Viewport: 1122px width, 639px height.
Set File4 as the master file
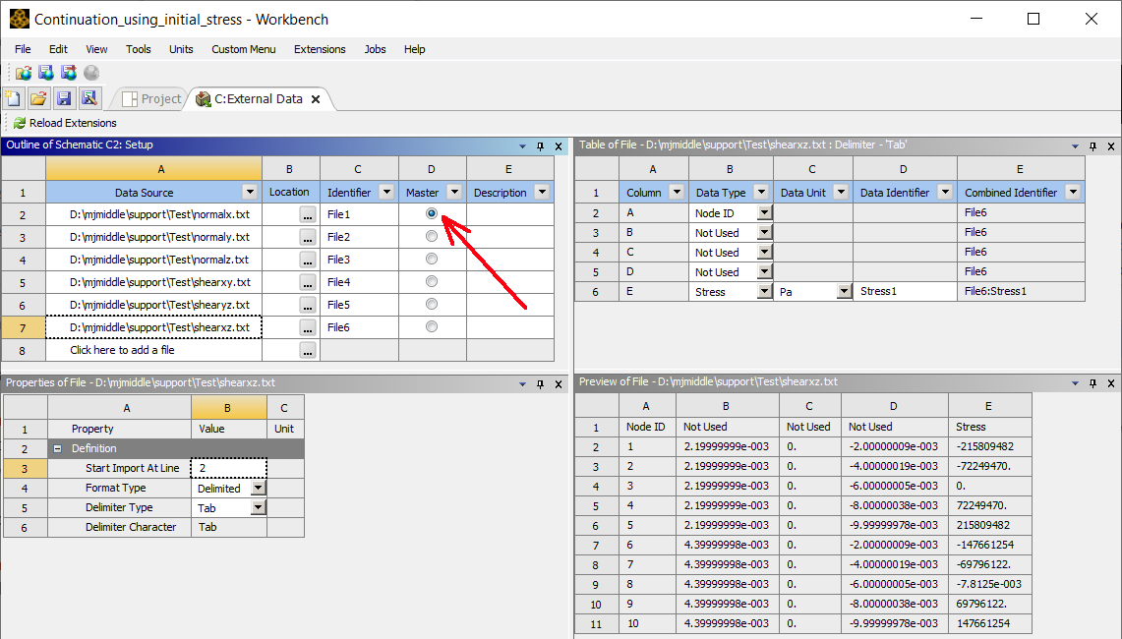tap(432, 281)
